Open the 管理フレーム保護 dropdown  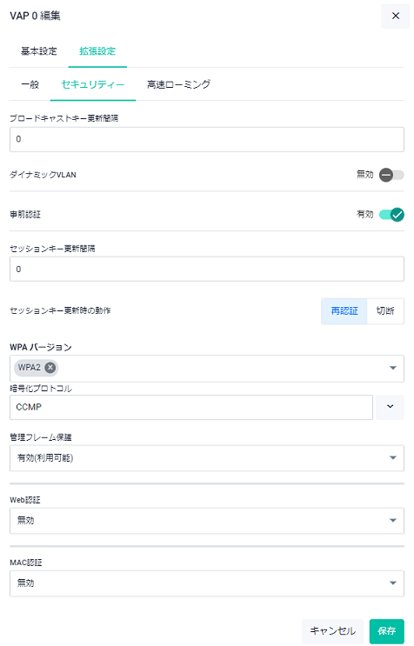pos(207,457)
